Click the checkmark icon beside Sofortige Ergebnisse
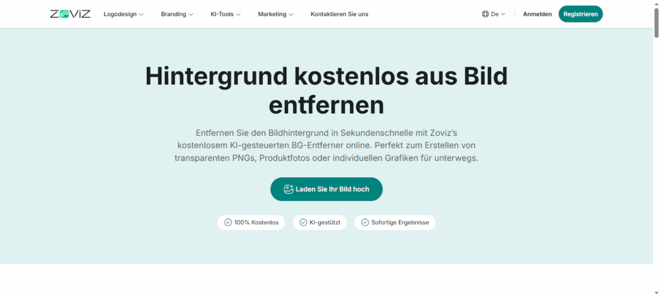This screenshot has width=660, height=297. point(365,222)
